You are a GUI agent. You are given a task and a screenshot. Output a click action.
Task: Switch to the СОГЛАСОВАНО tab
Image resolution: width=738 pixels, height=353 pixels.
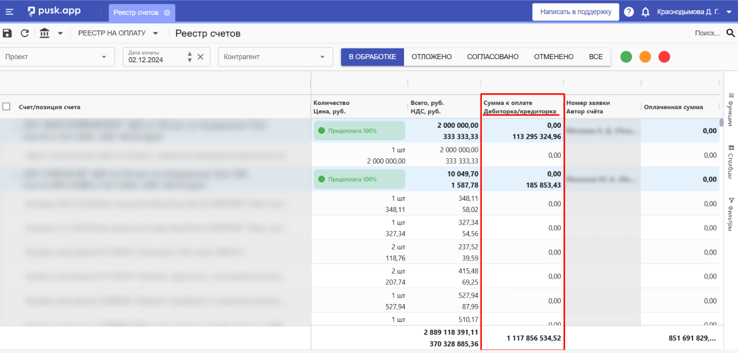493,57
